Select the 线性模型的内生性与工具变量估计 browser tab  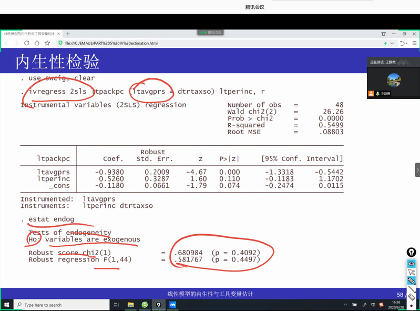click(30, 34)
